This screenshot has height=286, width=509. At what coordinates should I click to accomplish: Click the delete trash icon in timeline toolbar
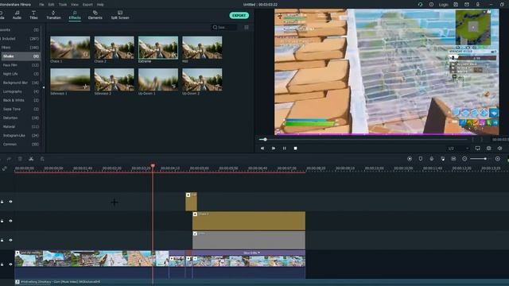pos(20,159)
